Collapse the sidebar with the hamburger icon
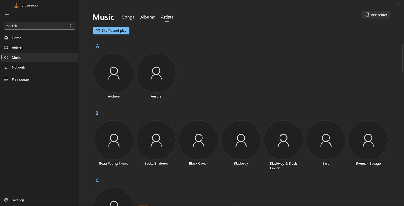404x206 pixels. point(7,16)
